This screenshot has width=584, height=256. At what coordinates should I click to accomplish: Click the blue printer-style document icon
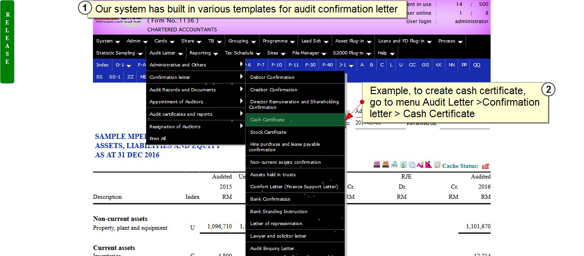393,165
